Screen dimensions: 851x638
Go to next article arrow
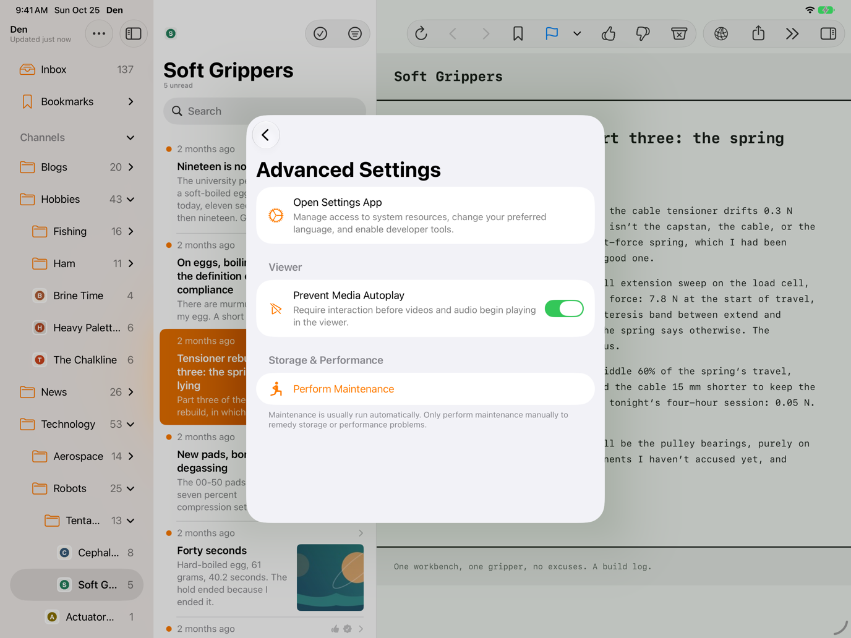point(485,33)
